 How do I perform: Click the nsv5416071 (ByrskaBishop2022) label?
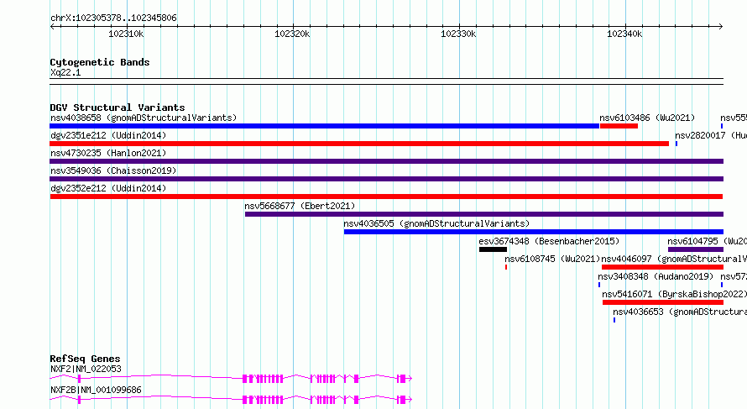pyautogui.click(x=674, y=294)
